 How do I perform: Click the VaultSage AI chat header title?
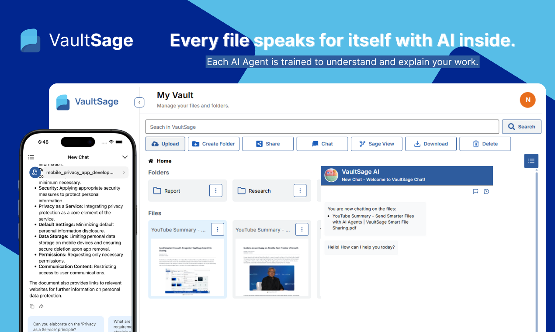361,172
